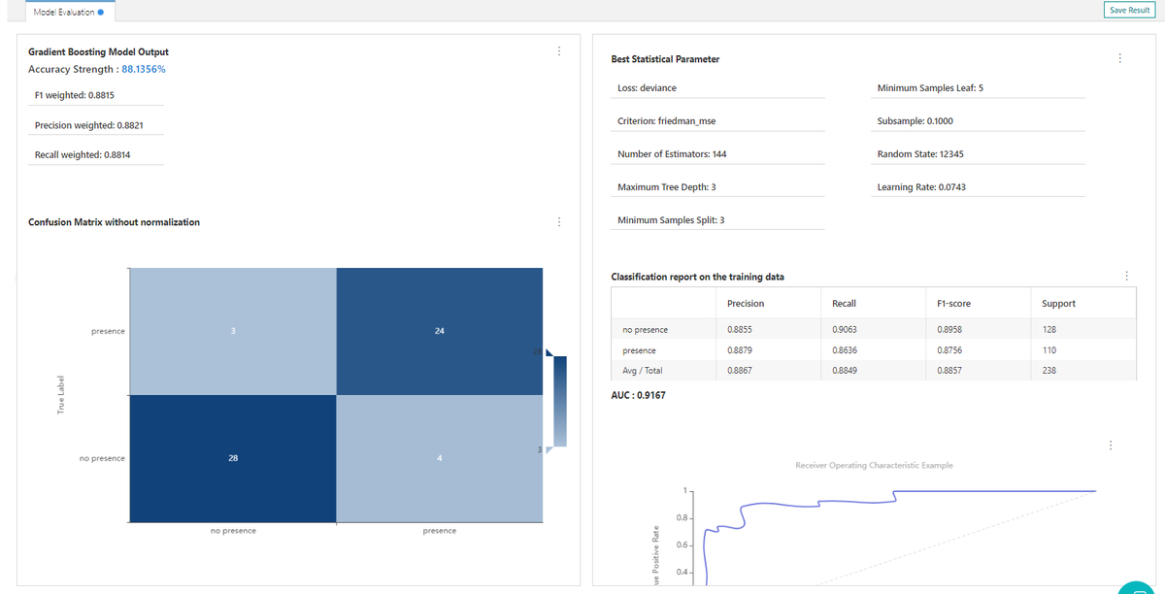Image resolution: width=1165 pixels, height=594 pixels.
Task: Click the Recall column header
Action: pos(844,304)
